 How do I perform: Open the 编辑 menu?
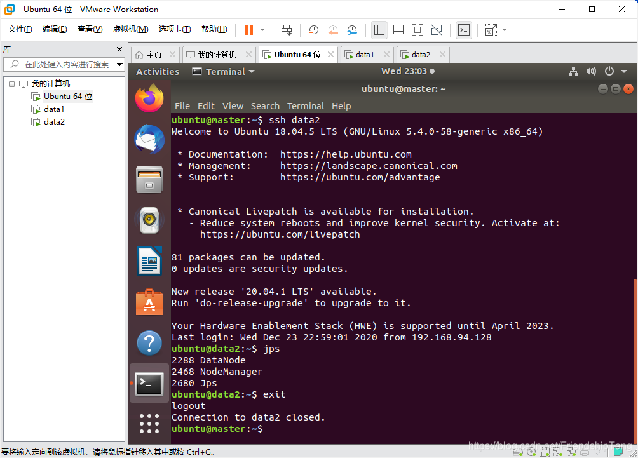click(x=55, y=29)
